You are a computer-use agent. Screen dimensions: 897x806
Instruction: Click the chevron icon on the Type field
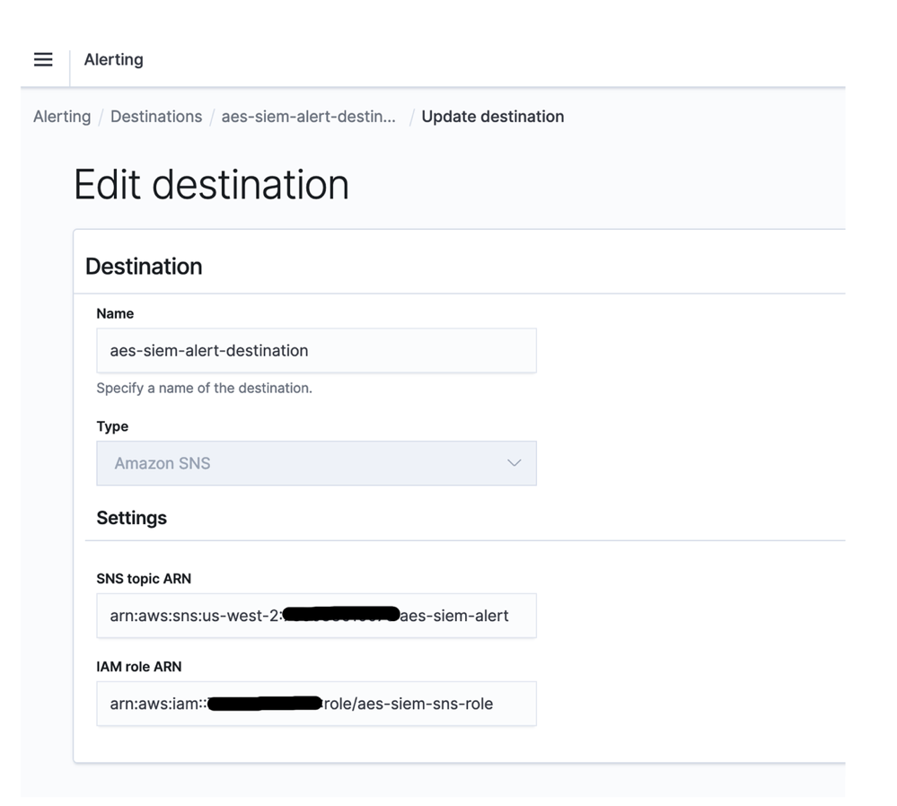click(x=514, y=463)
